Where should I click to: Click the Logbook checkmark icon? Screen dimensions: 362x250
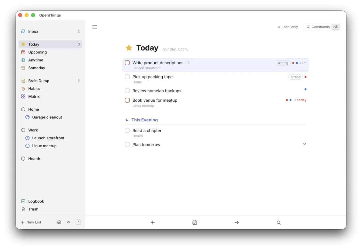[x=23, y=201]
